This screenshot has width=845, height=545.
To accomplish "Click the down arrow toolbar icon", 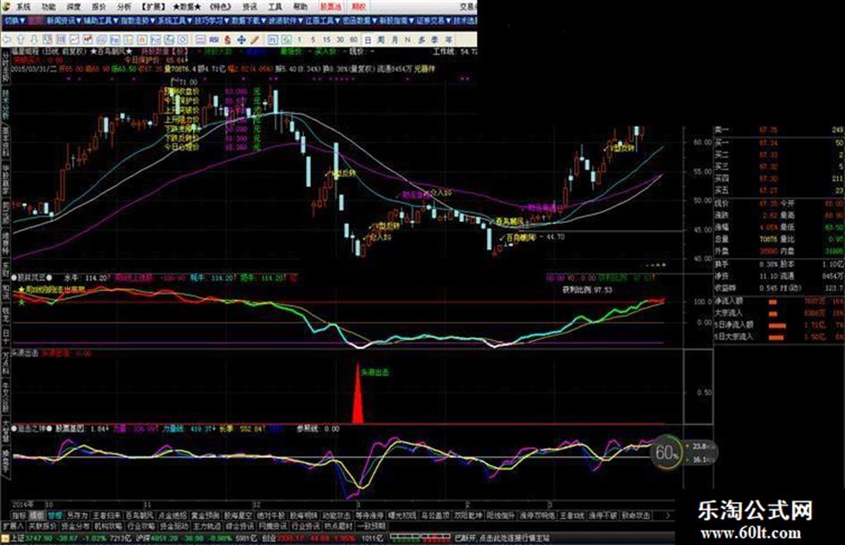I will point(34,39).
